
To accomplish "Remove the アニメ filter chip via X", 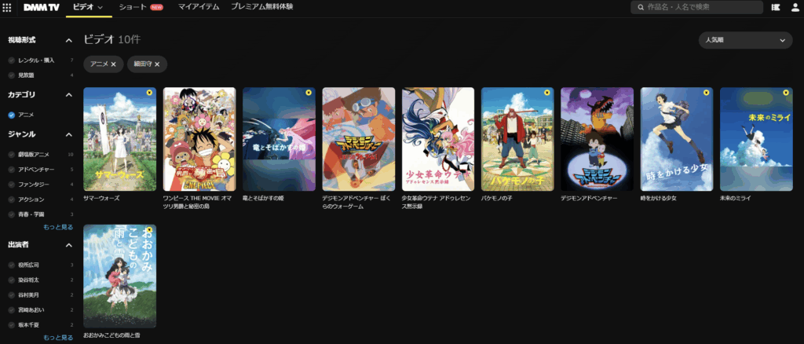I will [113, 64].
